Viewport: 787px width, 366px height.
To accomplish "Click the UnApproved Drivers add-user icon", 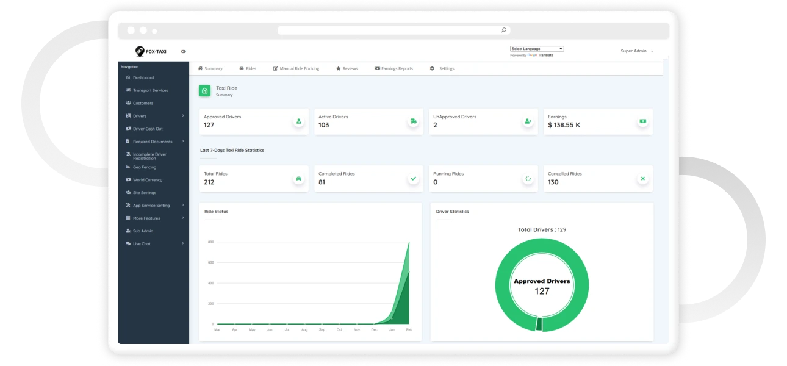I will point(528,121).
